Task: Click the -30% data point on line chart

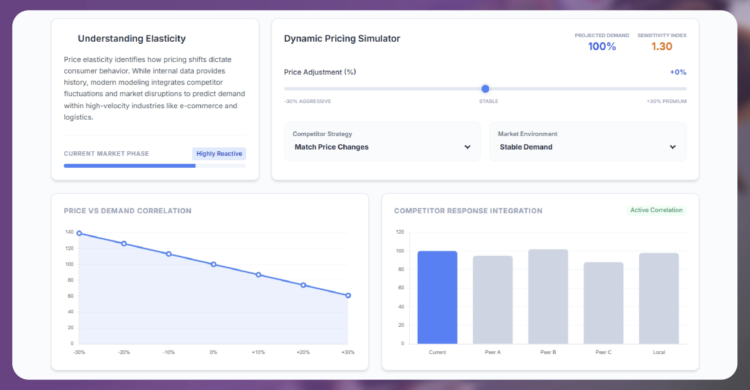Action: click(79, 233)
